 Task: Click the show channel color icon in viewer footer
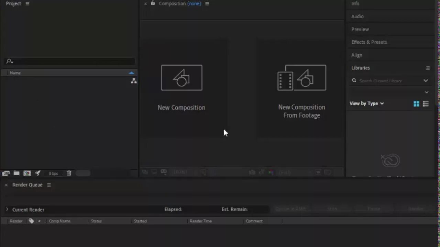point(271,172)
